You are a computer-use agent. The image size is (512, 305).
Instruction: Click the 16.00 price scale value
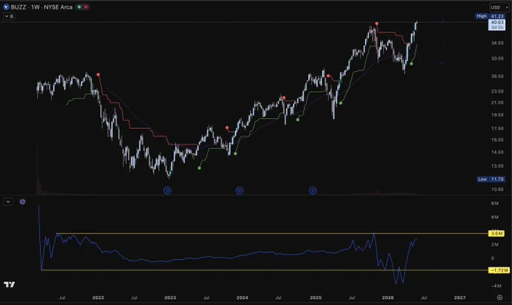(497, 139)
